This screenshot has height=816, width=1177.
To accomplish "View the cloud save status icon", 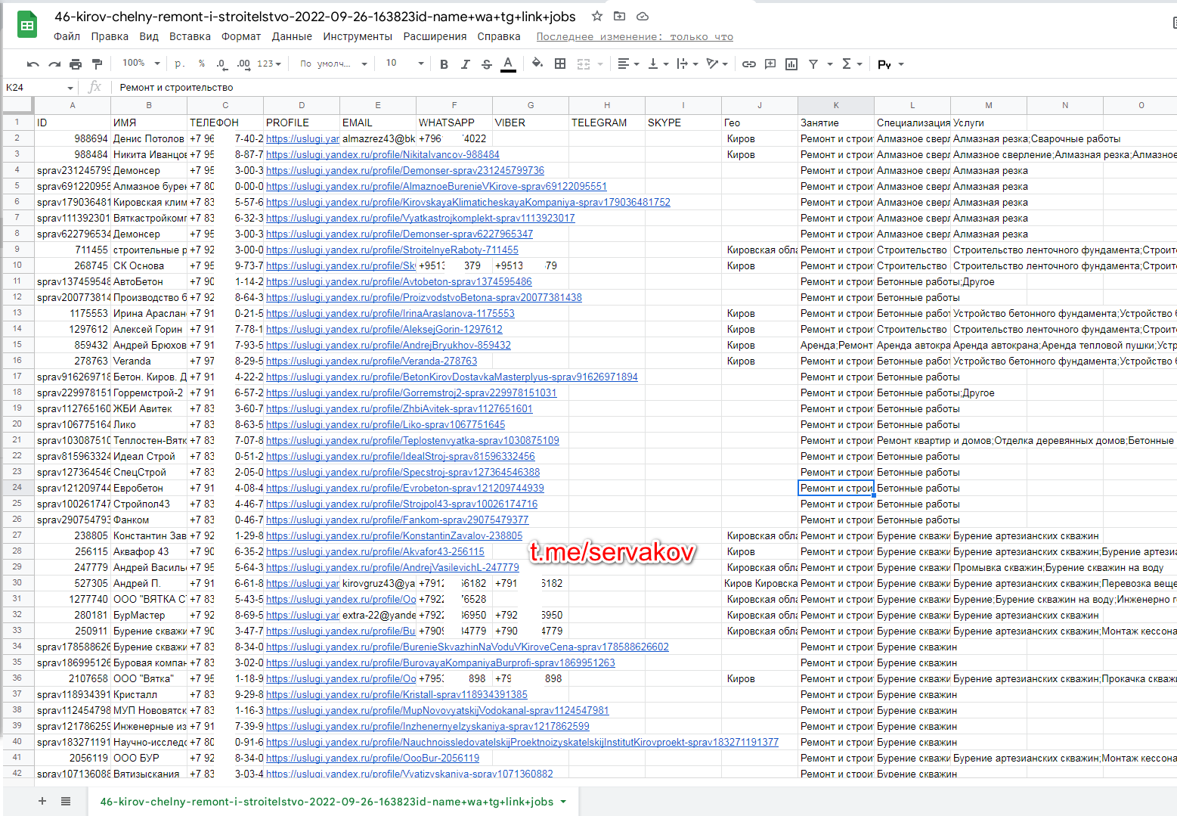I will (643, 16).
